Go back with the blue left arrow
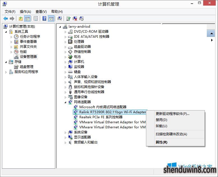The width and height of the screenshot is (218, 177). [x=6, y=18]
